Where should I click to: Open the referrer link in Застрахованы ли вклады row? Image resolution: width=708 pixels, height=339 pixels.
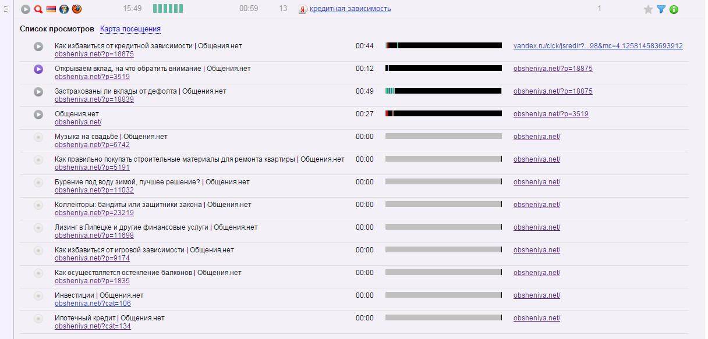pyautogui.click(x=553, y=91)
